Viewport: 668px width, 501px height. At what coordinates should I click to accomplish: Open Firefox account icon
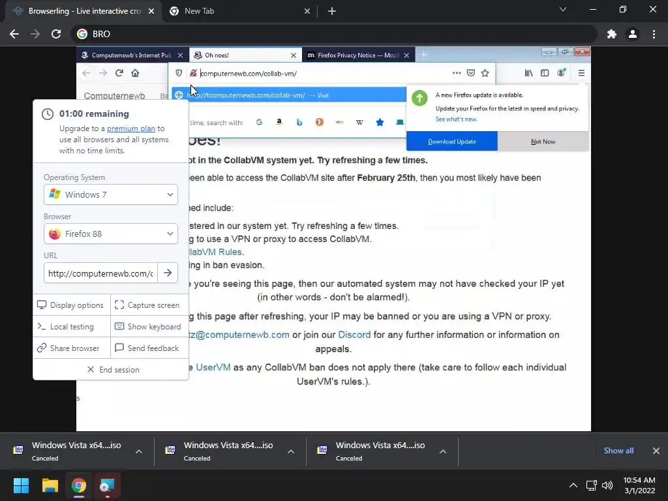coord(562,72)
